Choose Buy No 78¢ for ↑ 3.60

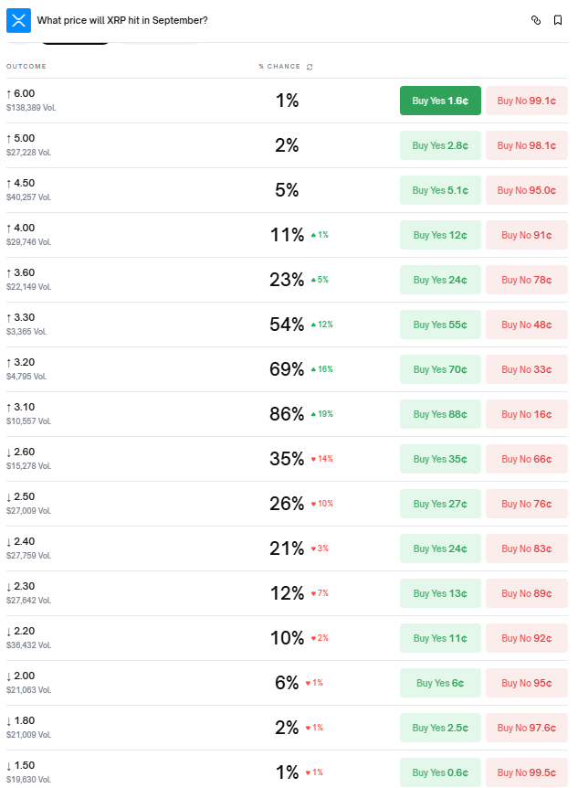click(x=526, y=280)
